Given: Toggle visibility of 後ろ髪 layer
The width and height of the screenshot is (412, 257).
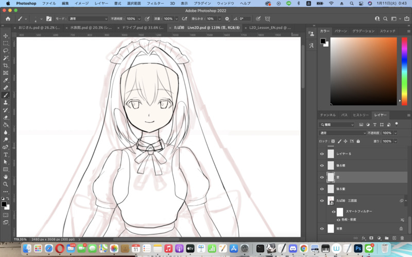Looking at the screenshot, I should coord(322,189).
